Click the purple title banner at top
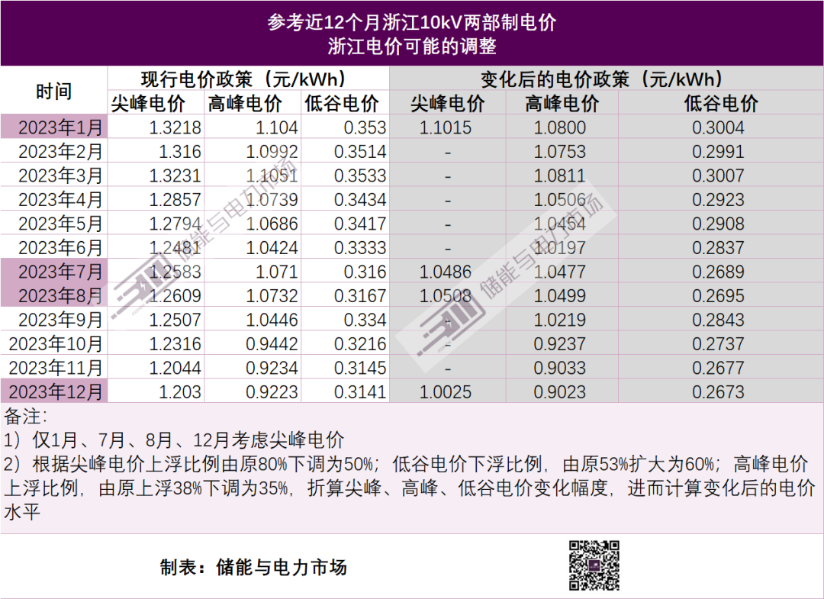Image resolution: width=824 pixels, height=599 pixels. (x=412, y=34)
